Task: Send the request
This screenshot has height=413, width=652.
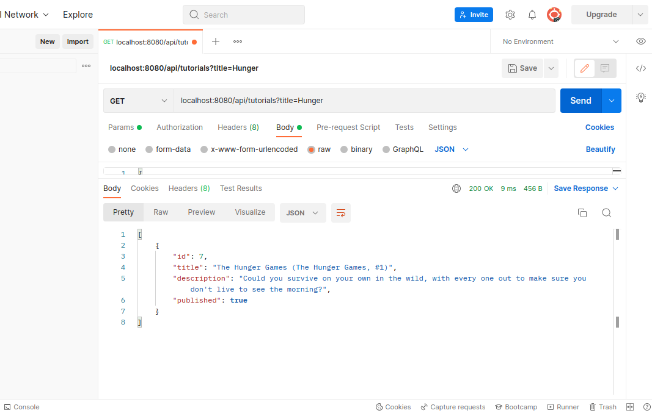Action: click(581, 101)
